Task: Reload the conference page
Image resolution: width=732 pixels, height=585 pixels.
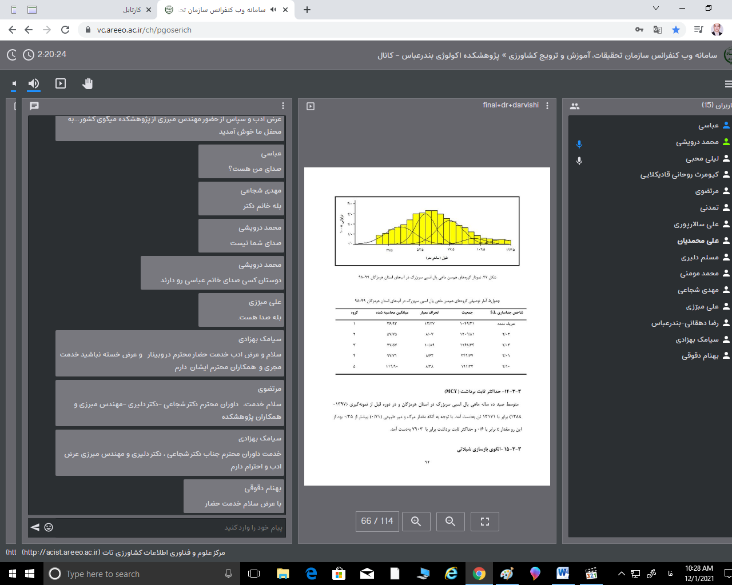Action: pos(65,30)
